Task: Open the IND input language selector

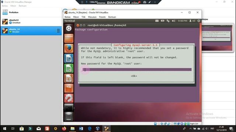Action: coord(212,129)
